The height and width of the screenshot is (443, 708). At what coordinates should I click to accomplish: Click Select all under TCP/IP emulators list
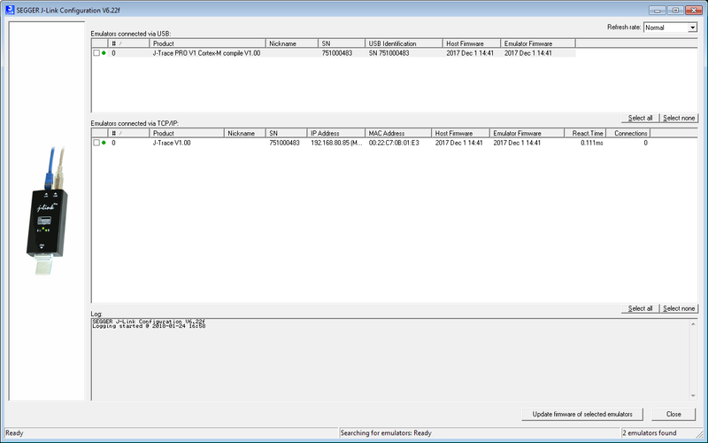640,308
